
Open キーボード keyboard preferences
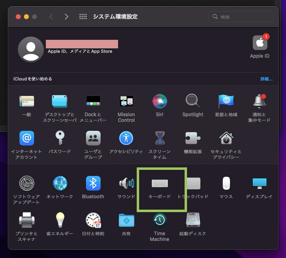tap(159, 183)
